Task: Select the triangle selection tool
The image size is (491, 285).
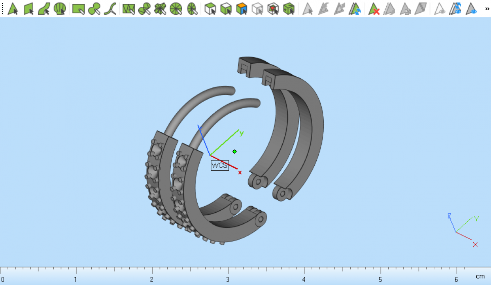Action: point(13,9)
